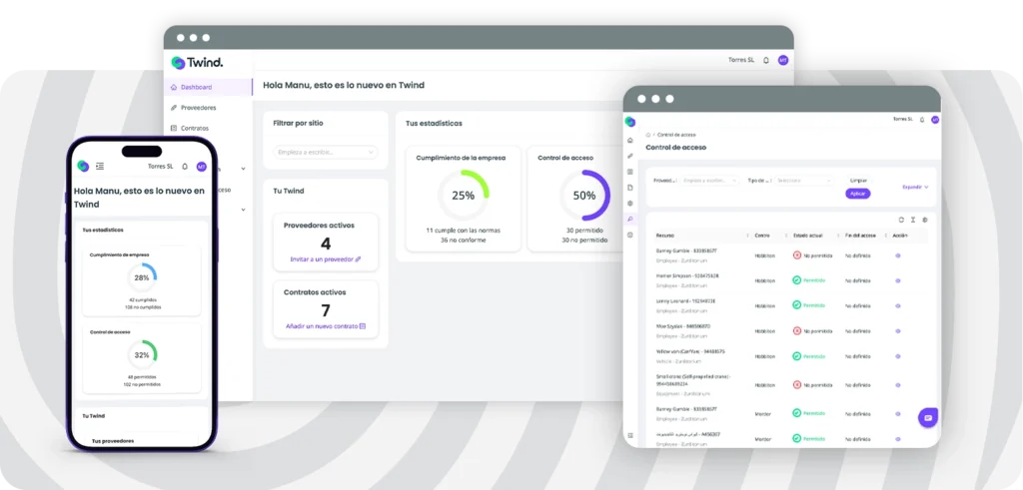Open the table-shaped contracts icon in access sidebar
The image size is (1023, 490).
tap(629, 172)
